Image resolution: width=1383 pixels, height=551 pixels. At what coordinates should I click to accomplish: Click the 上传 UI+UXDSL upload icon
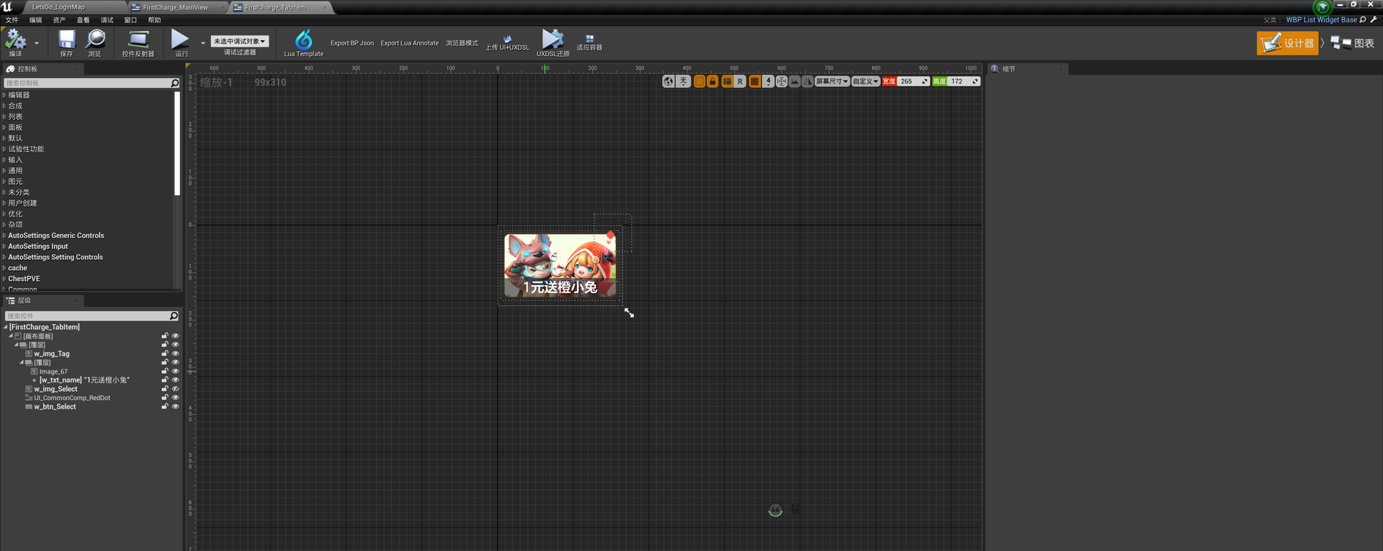[507, 39]
